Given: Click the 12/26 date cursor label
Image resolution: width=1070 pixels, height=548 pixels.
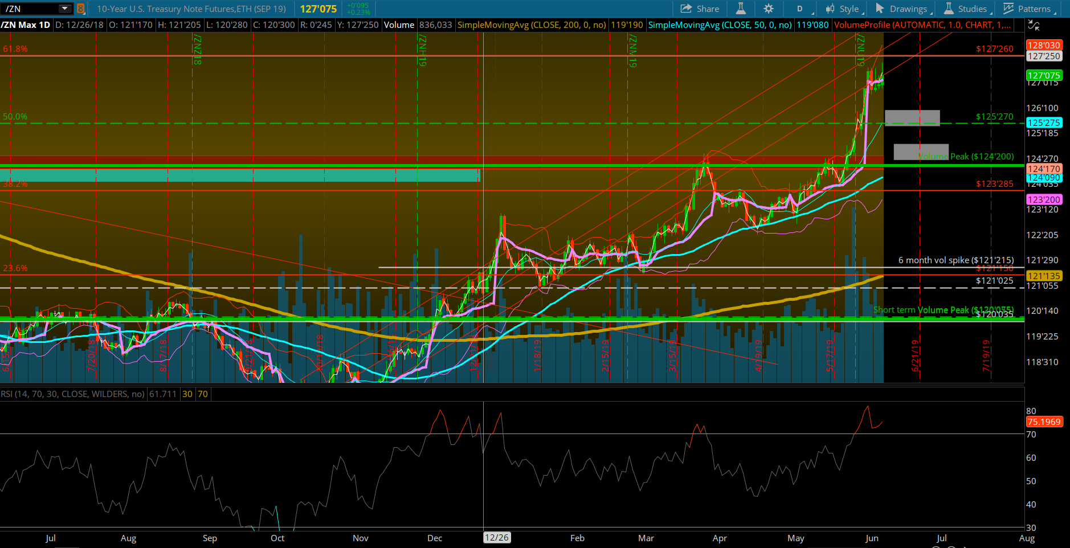Looking at the screenshot, I should [x=497, y=538].
